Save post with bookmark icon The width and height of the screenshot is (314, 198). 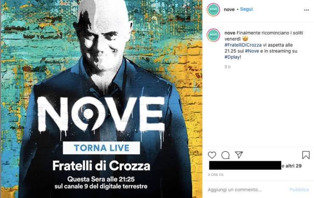pyautogui.click(x=306, y=155)
